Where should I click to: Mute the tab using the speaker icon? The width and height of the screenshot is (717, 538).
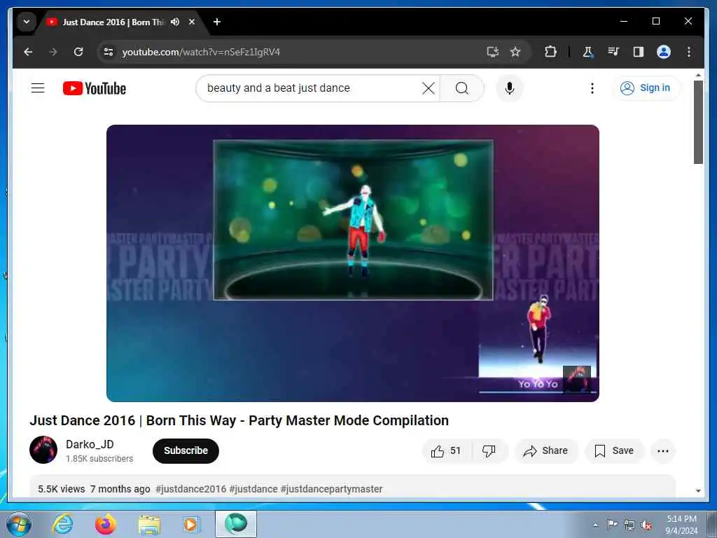(x=175, y=22)
